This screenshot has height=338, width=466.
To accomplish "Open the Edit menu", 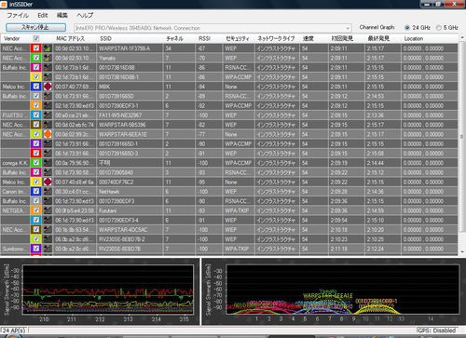I will pyautogui.click(x=43, y=15).
